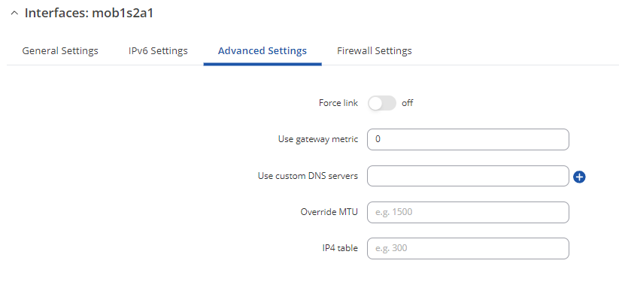619x306 pixels.
Task: Open the General Settings tab
Action: (60, 51)
